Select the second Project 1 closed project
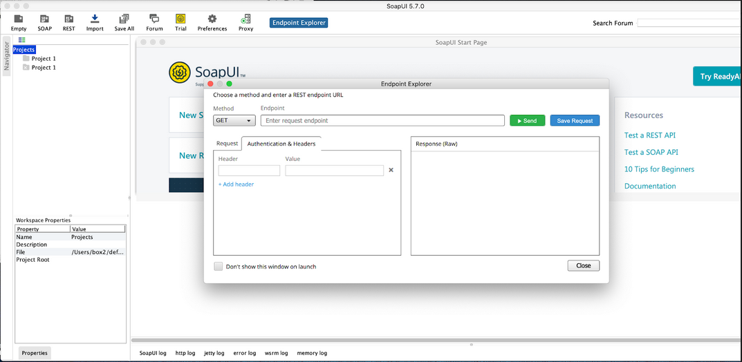 click(x=39, y=68)
